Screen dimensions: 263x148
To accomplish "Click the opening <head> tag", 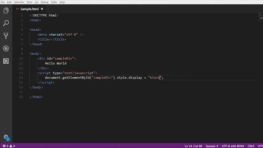I will [x=35, y=30].
